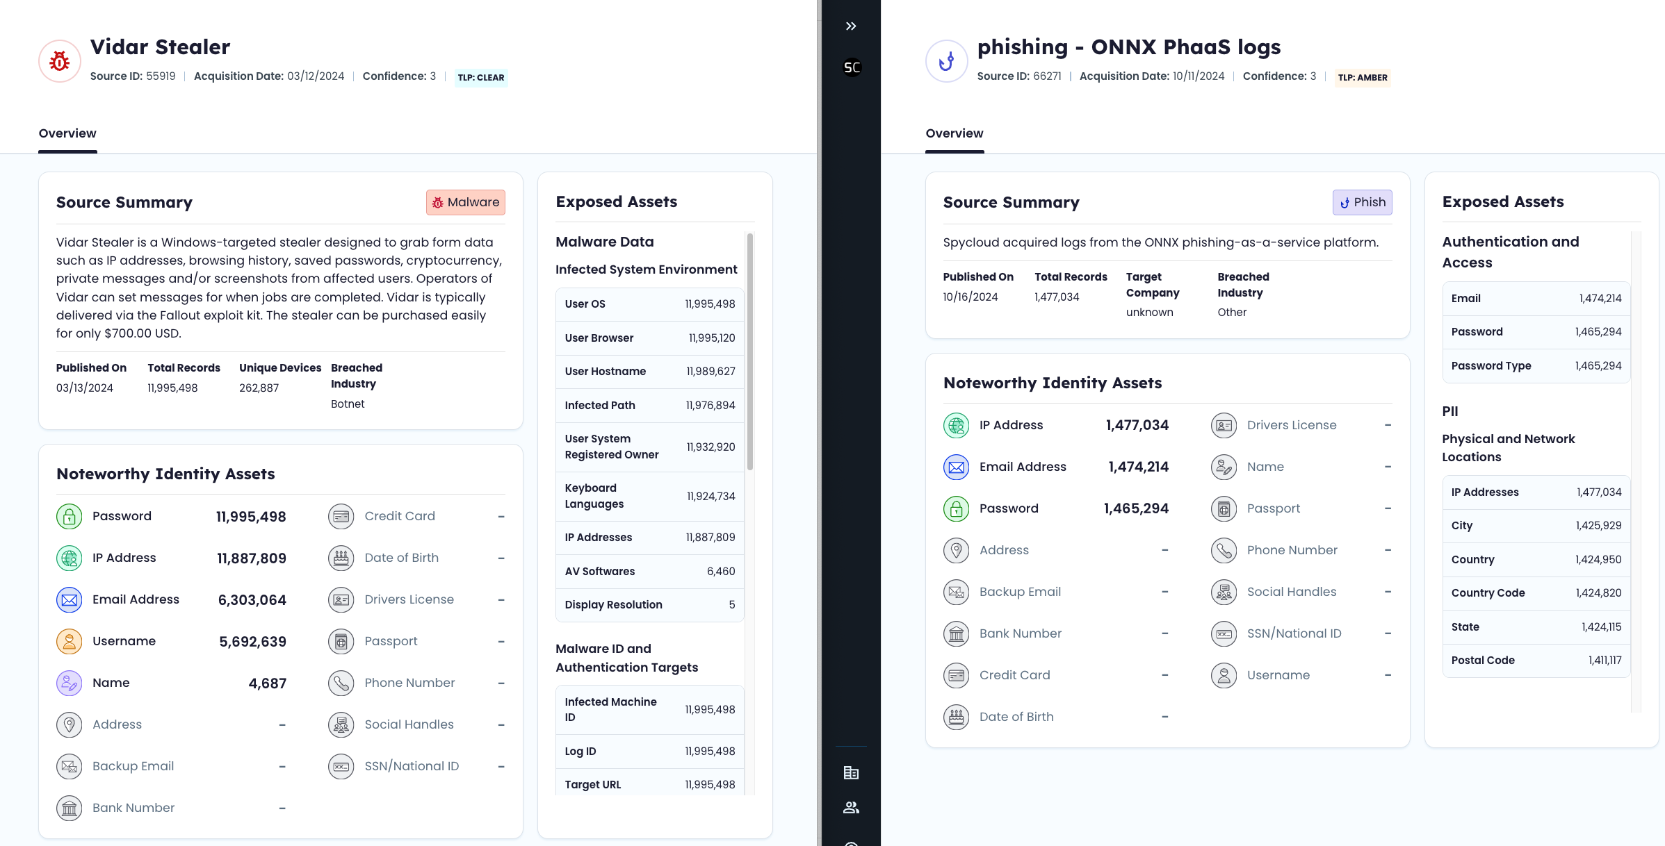Open the building icon in sidebar
This screenshot has width=1665, height=846.
[851, 772]
